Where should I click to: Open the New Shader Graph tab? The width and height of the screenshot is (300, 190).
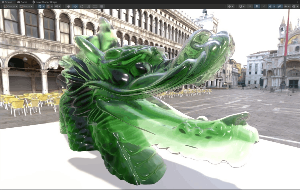[x=44, y=2]
